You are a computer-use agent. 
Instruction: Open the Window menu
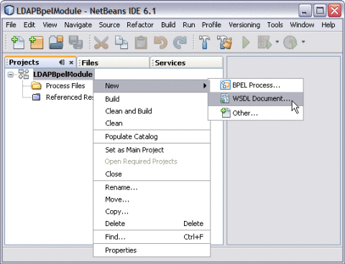pyautogui.click(x=302, y=24)
